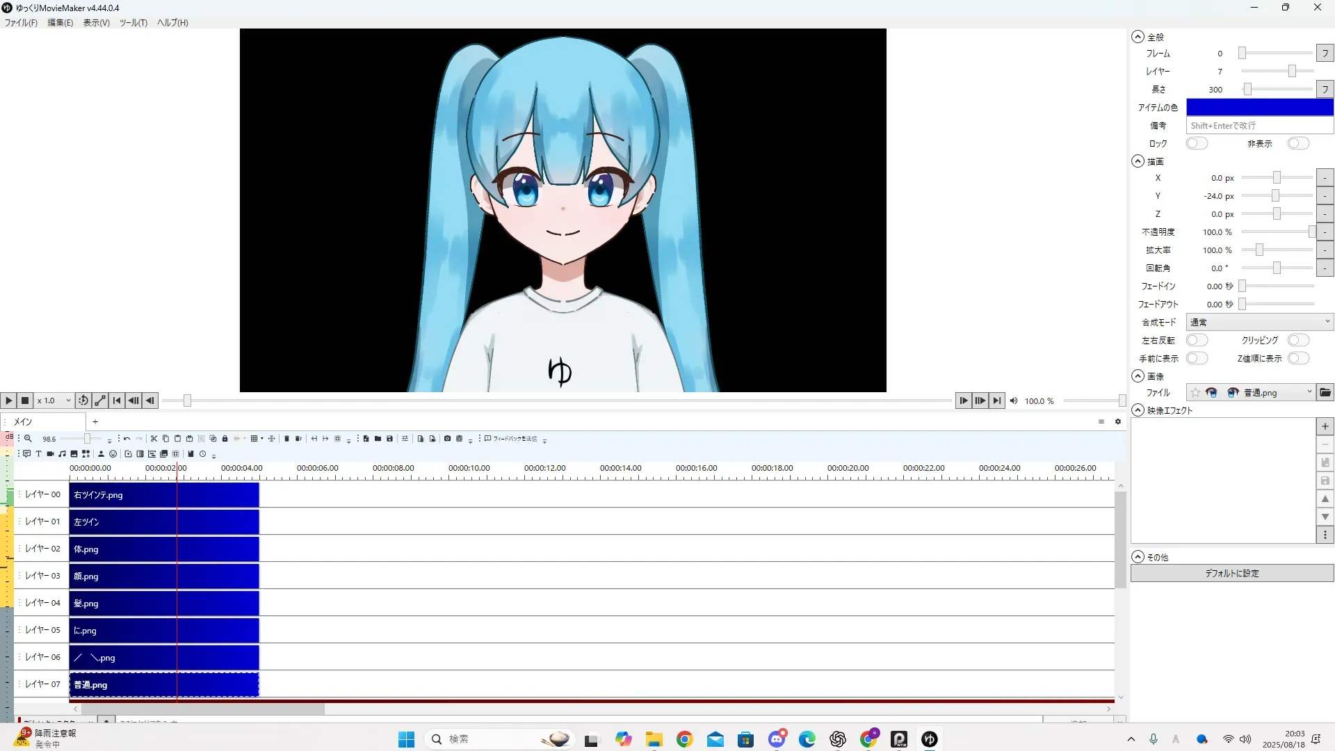Click the undo arrow icon

pos(127,439)
